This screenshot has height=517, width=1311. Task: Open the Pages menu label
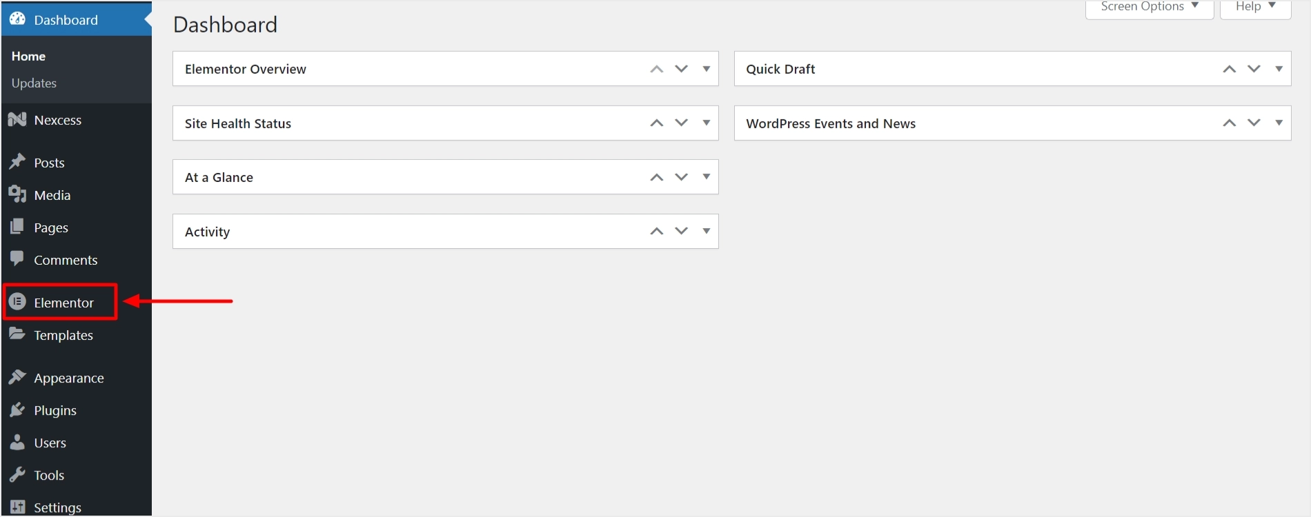pos(51,228)
